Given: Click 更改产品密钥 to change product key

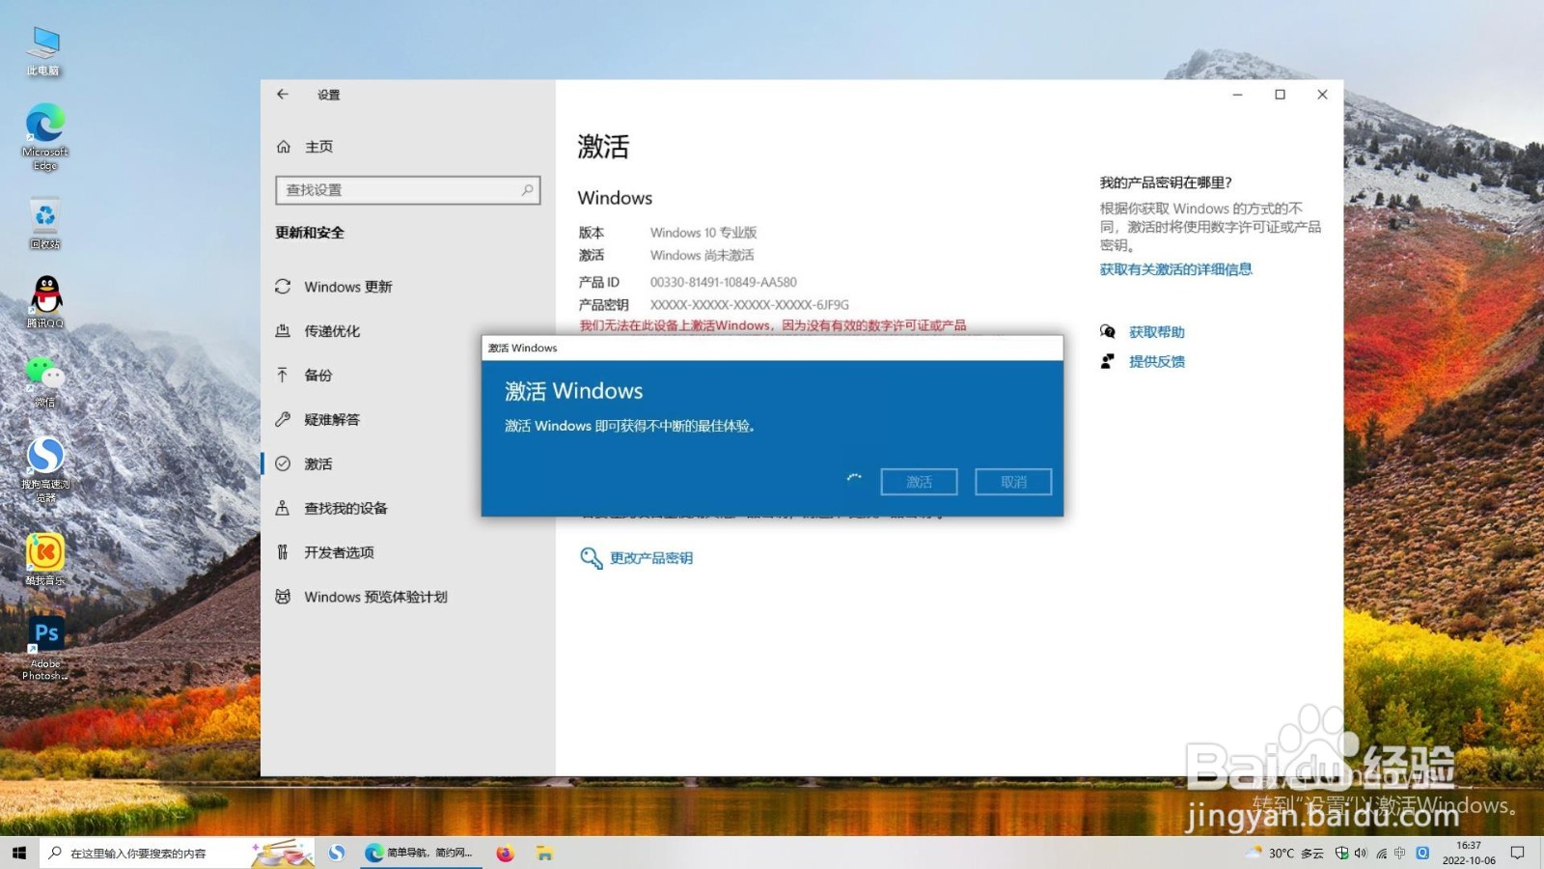Looking at the screenshot, I should (x=649, y=557).
